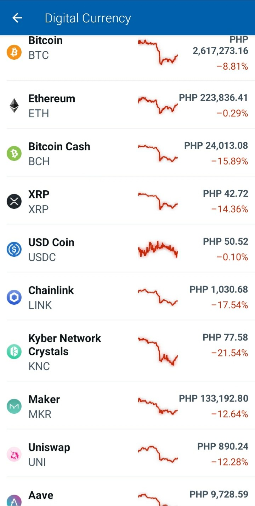Select the green Bitcoin Cash icon

[x=14, y=153]
